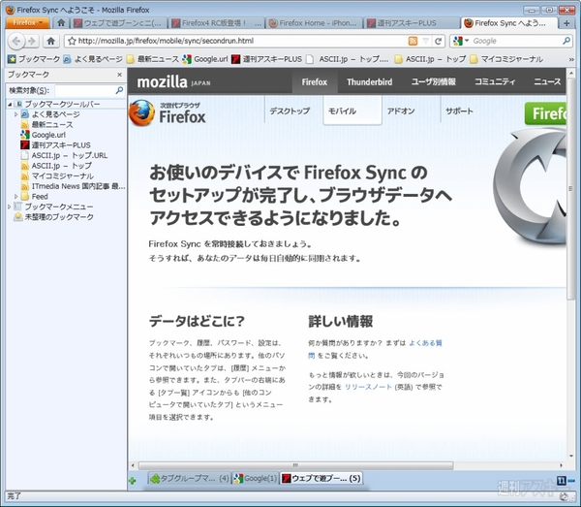Screen dimensions: 581x507
Task: Select the タブグループマ... (4) tab group
Action: coord(190,479)
